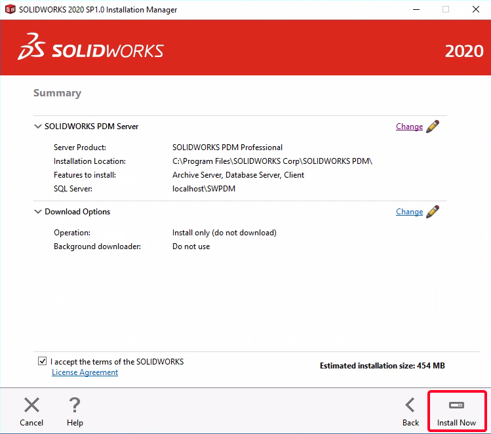The height and width of the screenshot is (434, 491).
Task: Select the 'Do not use' downloader value
Action: coord(191,247)
